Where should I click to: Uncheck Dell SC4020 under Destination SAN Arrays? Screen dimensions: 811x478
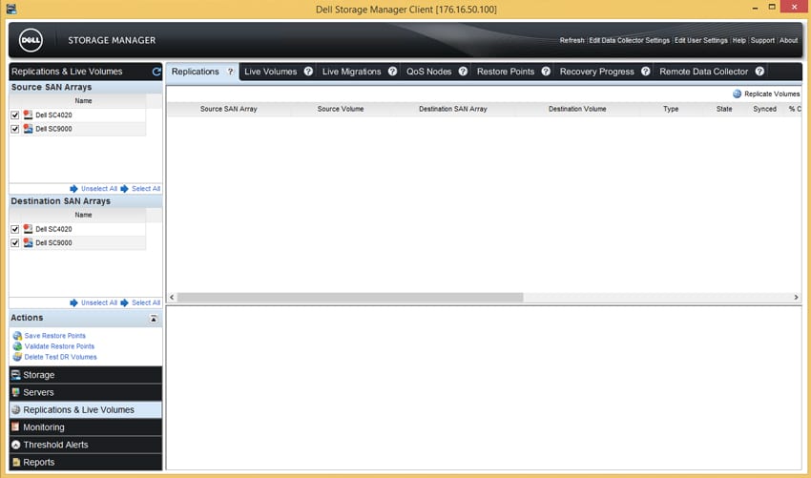(15, 229)
